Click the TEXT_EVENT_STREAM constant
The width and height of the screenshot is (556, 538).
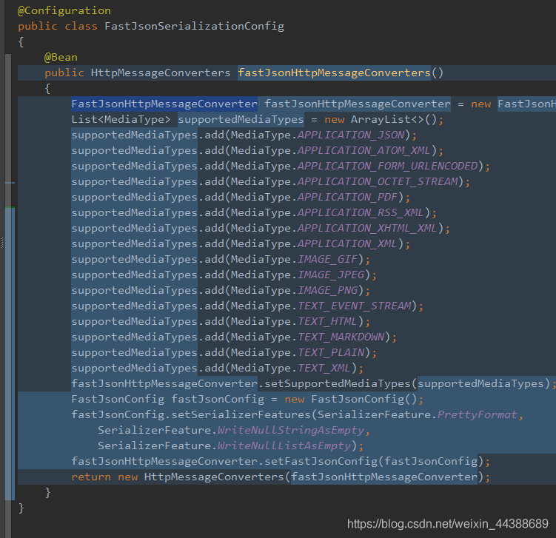[354, 306]
